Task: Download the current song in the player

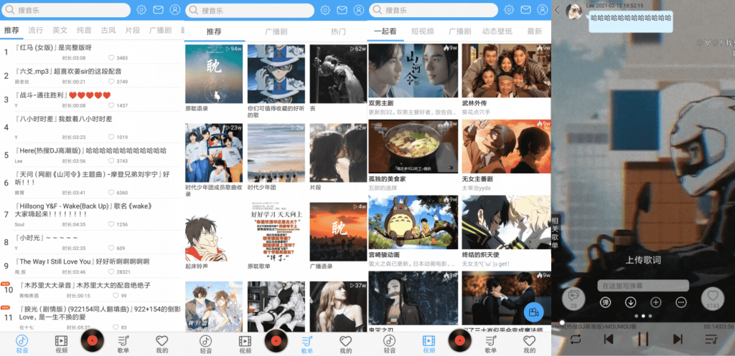Action: 630,302
